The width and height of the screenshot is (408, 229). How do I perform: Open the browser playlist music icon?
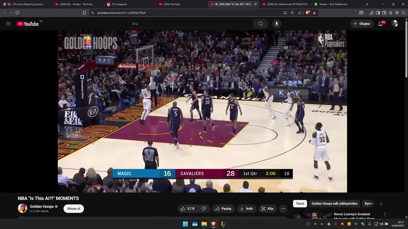pyautogui.click(x=371, y=13)
